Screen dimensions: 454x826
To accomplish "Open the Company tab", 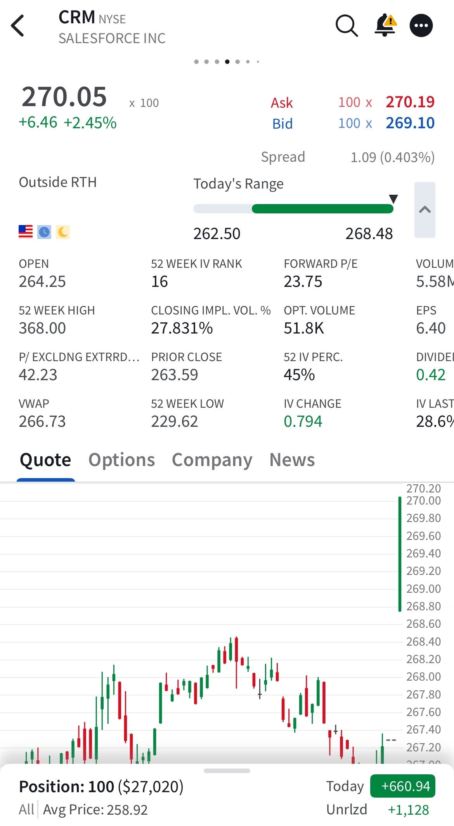I will (212, 460).
